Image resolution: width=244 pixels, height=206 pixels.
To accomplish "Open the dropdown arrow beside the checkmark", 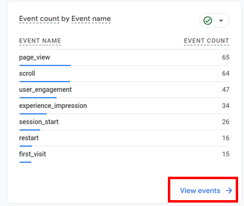I will (x=221, y=21).
